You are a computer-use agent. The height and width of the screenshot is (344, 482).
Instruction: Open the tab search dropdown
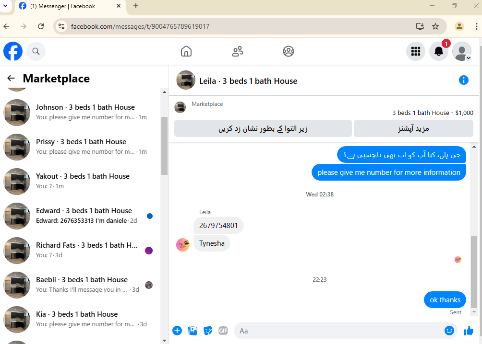(x=5, y=6)
